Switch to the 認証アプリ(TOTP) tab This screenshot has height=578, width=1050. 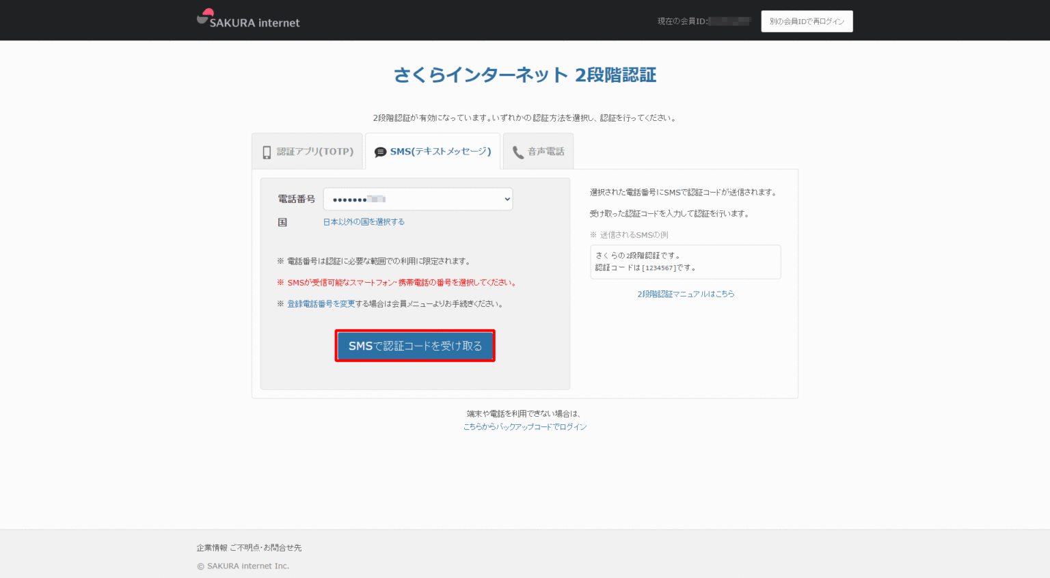307,151
